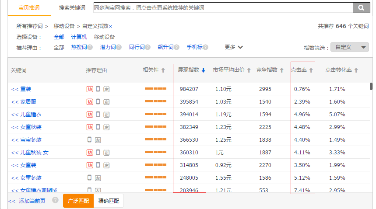The width and height of the screenshot is (376, 209).
Task: Click the search magnifier button
Action: [361, 8]
